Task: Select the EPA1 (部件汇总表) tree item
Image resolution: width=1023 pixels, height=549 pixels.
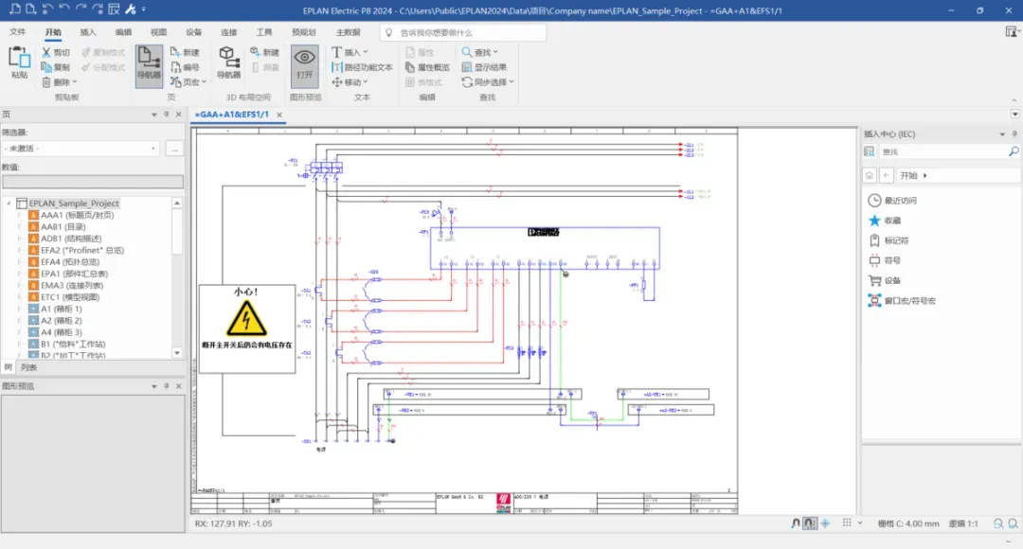Action: click(x=75, y=274)
